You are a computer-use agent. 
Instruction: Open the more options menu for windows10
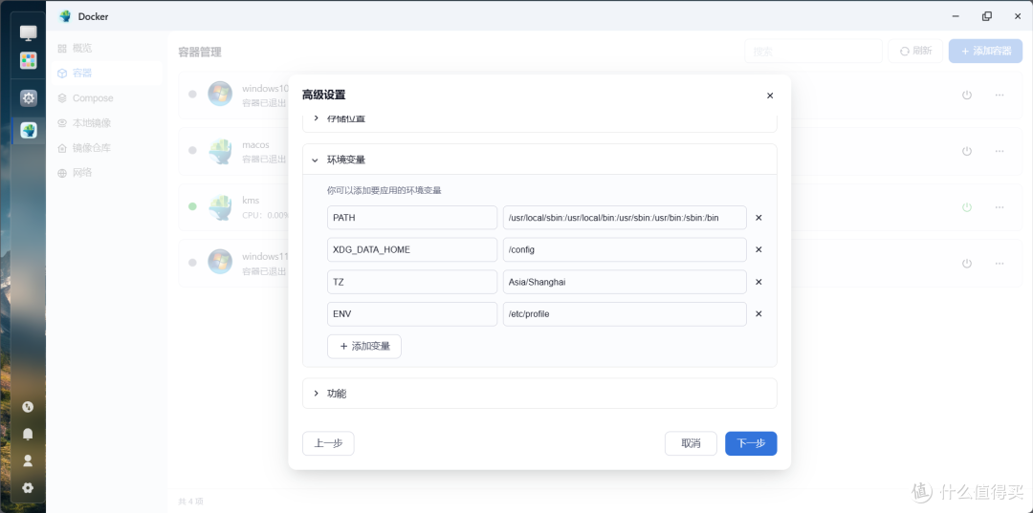[x=1000, y=95]
